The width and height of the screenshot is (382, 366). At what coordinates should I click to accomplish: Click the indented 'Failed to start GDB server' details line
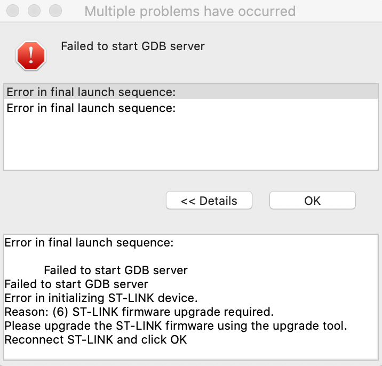coord(116,270)
